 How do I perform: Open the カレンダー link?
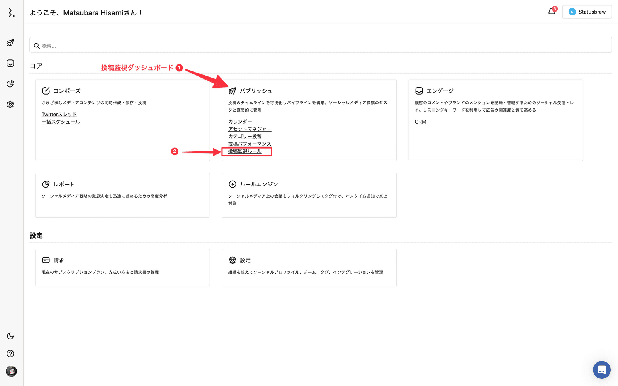pyautogui.click(x=240, y=122)
